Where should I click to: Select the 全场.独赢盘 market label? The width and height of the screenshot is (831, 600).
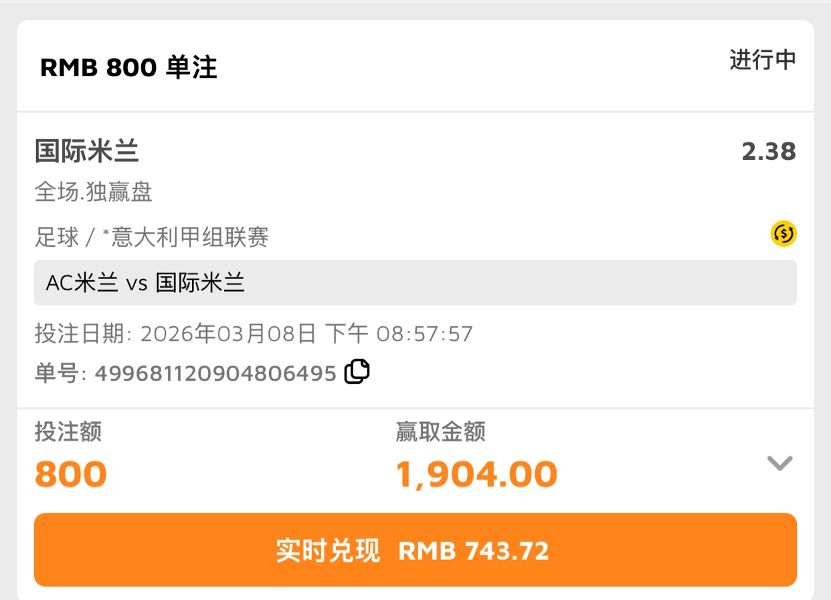[x=94, y=193]
